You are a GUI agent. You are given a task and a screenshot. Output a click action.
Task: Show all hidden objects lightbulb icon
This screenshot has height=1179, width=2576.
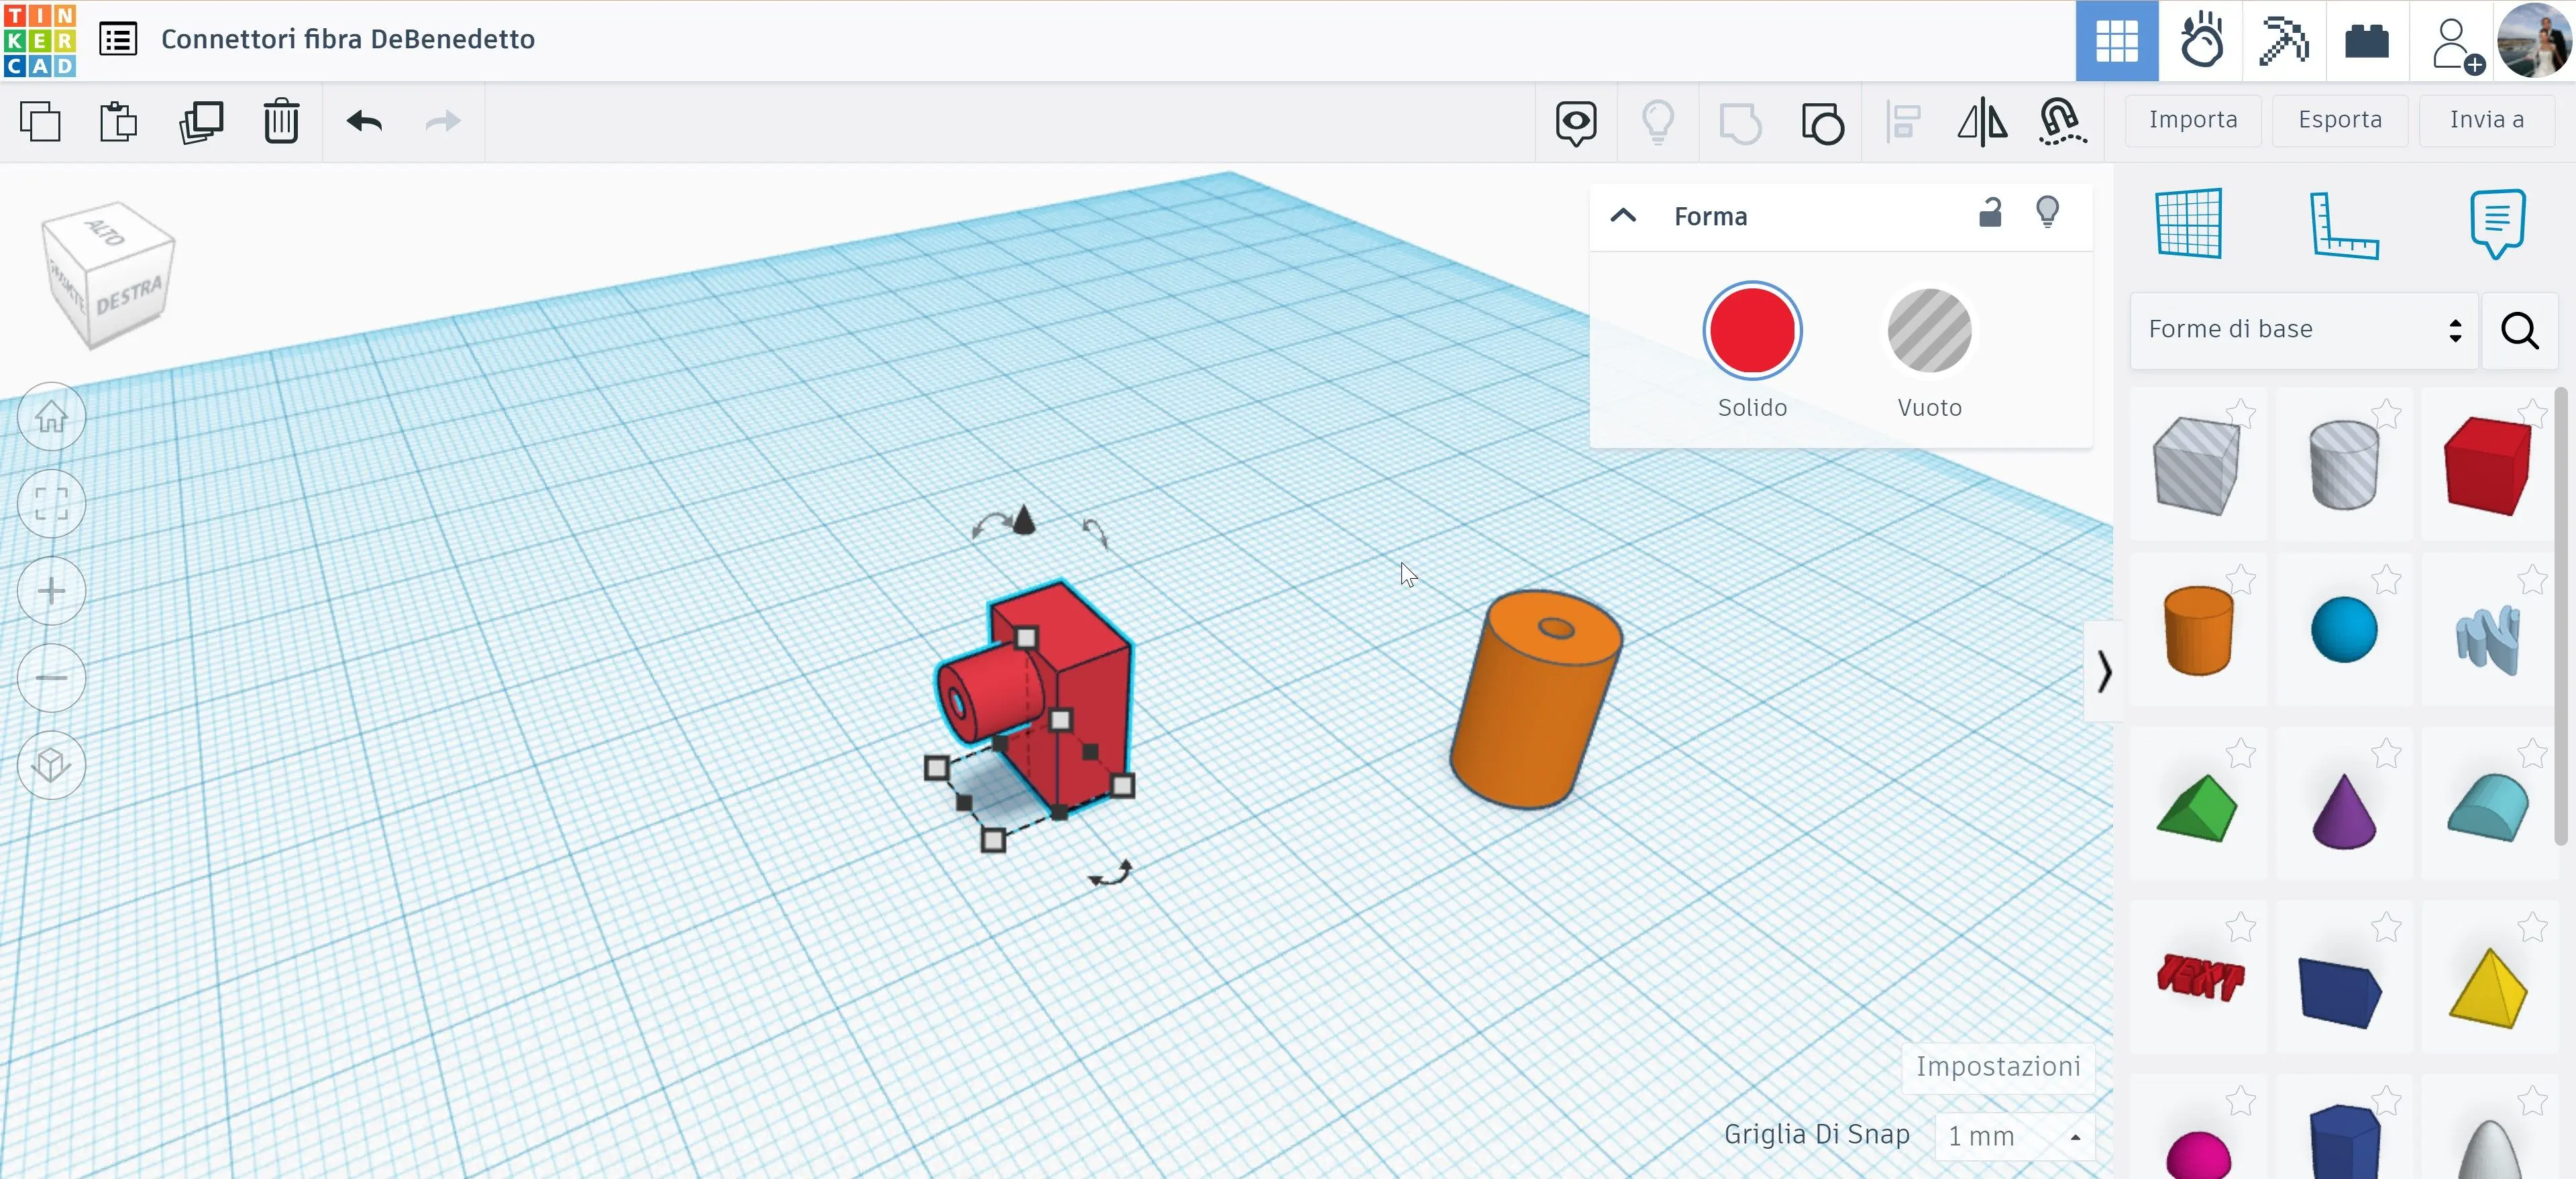[x=1658, y=123]
